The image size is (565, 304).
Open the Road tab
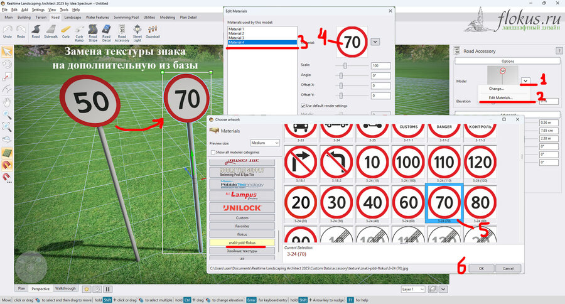(x=55, y=17)
